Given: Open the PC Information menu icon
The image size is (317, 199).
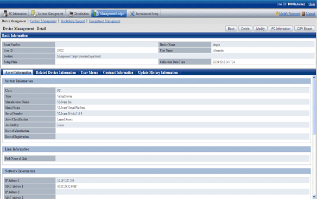Looking at the screenshot, I should click(5, 14).
